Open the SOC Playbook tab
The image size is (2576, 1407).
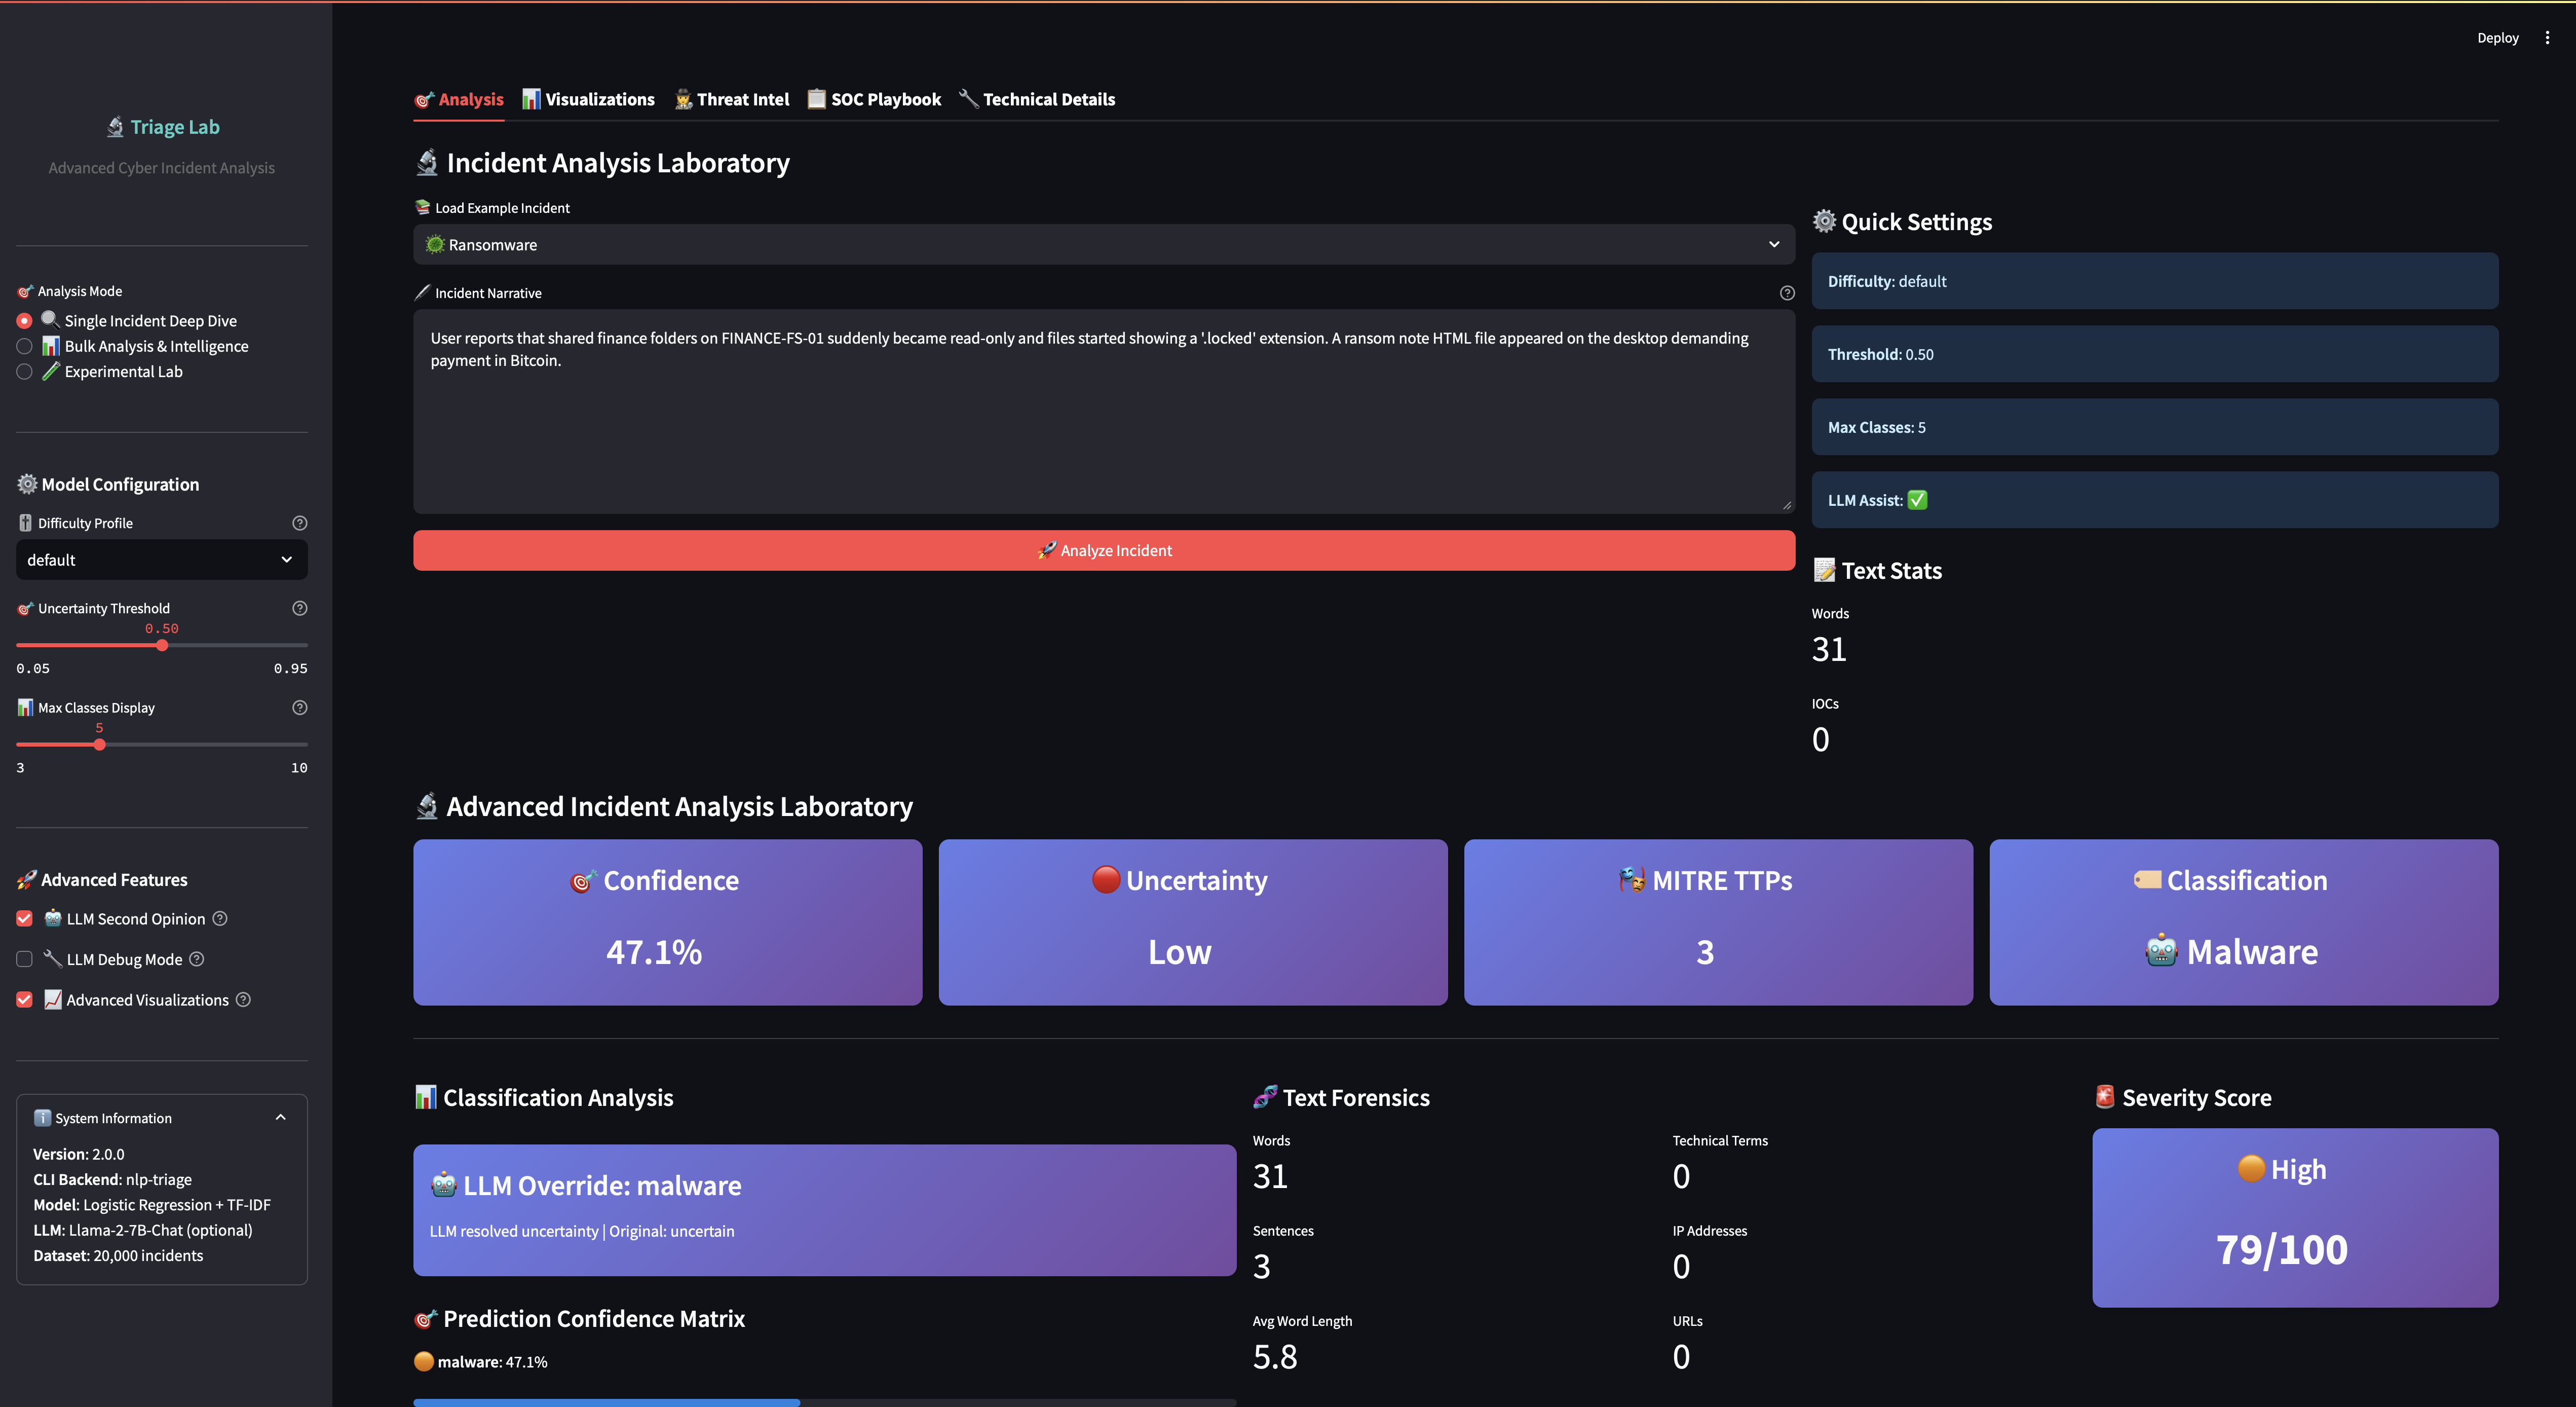pos(874,99)
